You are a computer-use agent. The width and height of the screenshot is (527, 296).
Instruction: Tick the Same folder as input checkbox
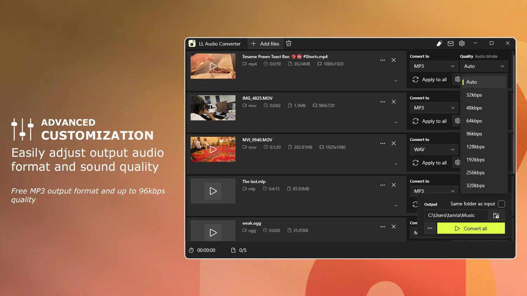[501, 204]
